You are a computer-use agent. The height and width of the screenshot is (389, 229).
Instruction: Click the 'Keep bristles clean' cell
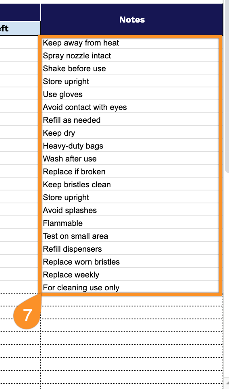[130, 184]
